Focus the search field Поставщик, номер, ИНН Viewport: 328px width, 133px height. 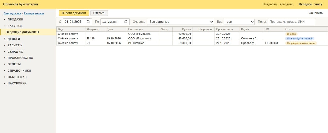[x=292, y=22]
